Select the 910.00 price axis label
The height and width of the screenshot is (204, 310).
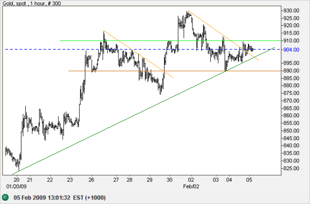pos(291,41)
